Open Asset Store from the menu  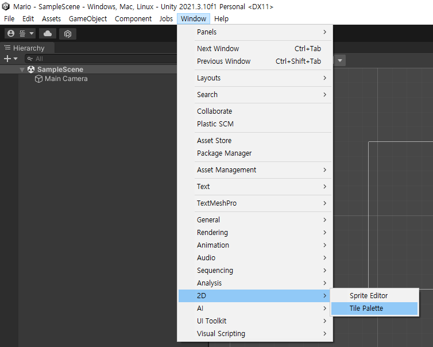pyautogui.click(x=255, y=141)
